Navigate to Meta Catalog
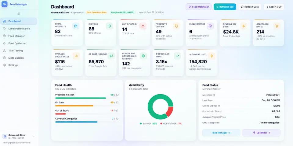This screenshot has width=293, height=146. [x=19, y=58]
